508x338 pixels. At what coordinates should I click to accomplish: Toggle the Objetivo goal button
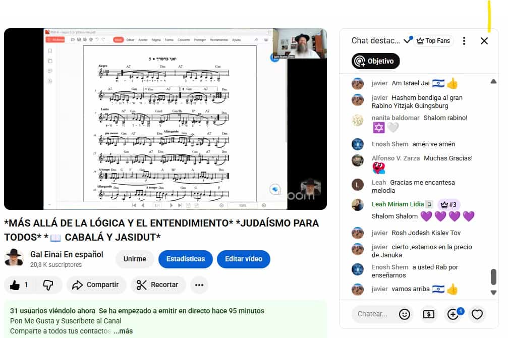click(x=376, y=61)
